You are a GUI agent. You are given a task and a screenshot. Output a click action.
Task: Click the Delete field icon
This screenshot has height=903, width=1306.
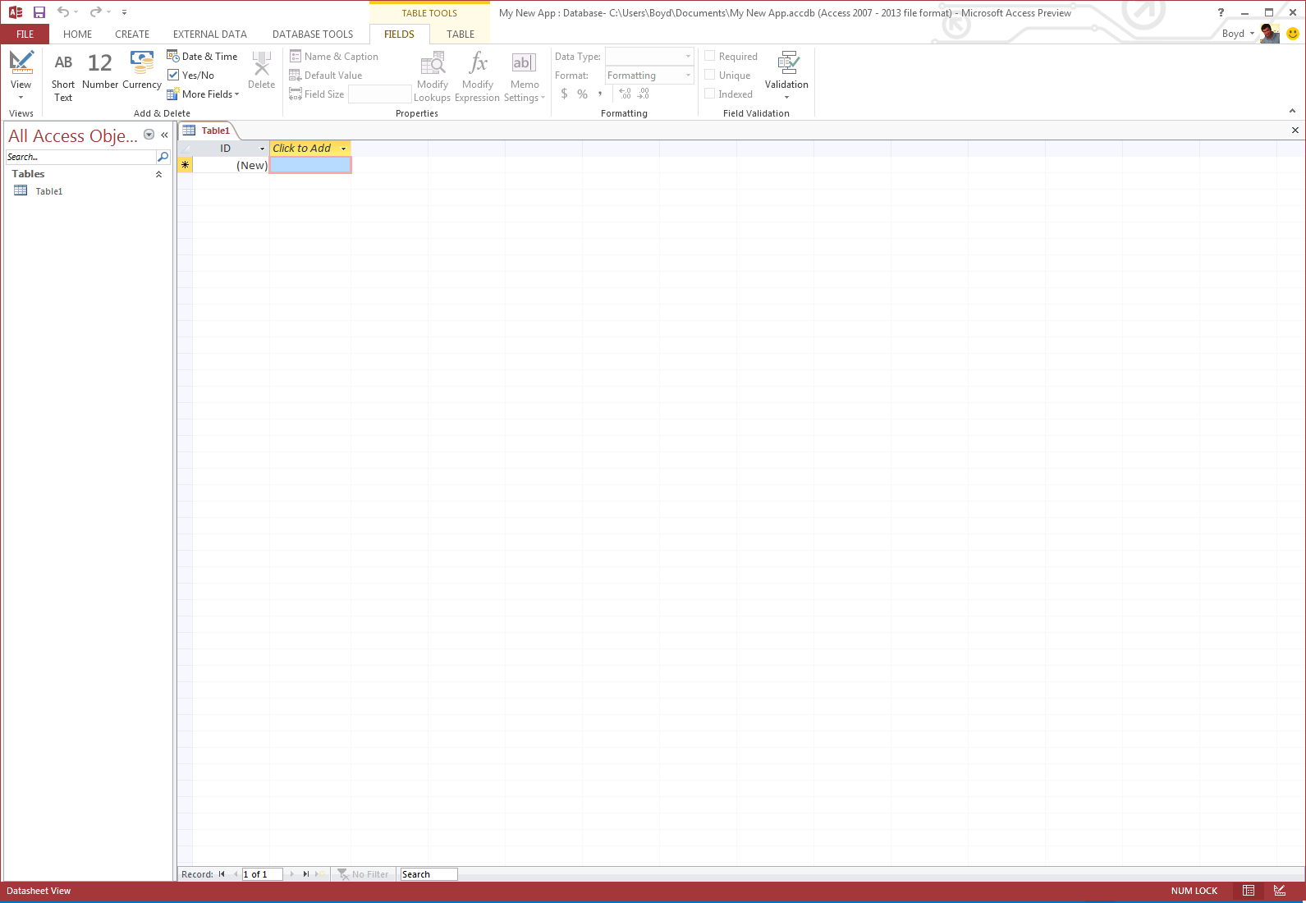pyautogui.click(x=261, y=64)
